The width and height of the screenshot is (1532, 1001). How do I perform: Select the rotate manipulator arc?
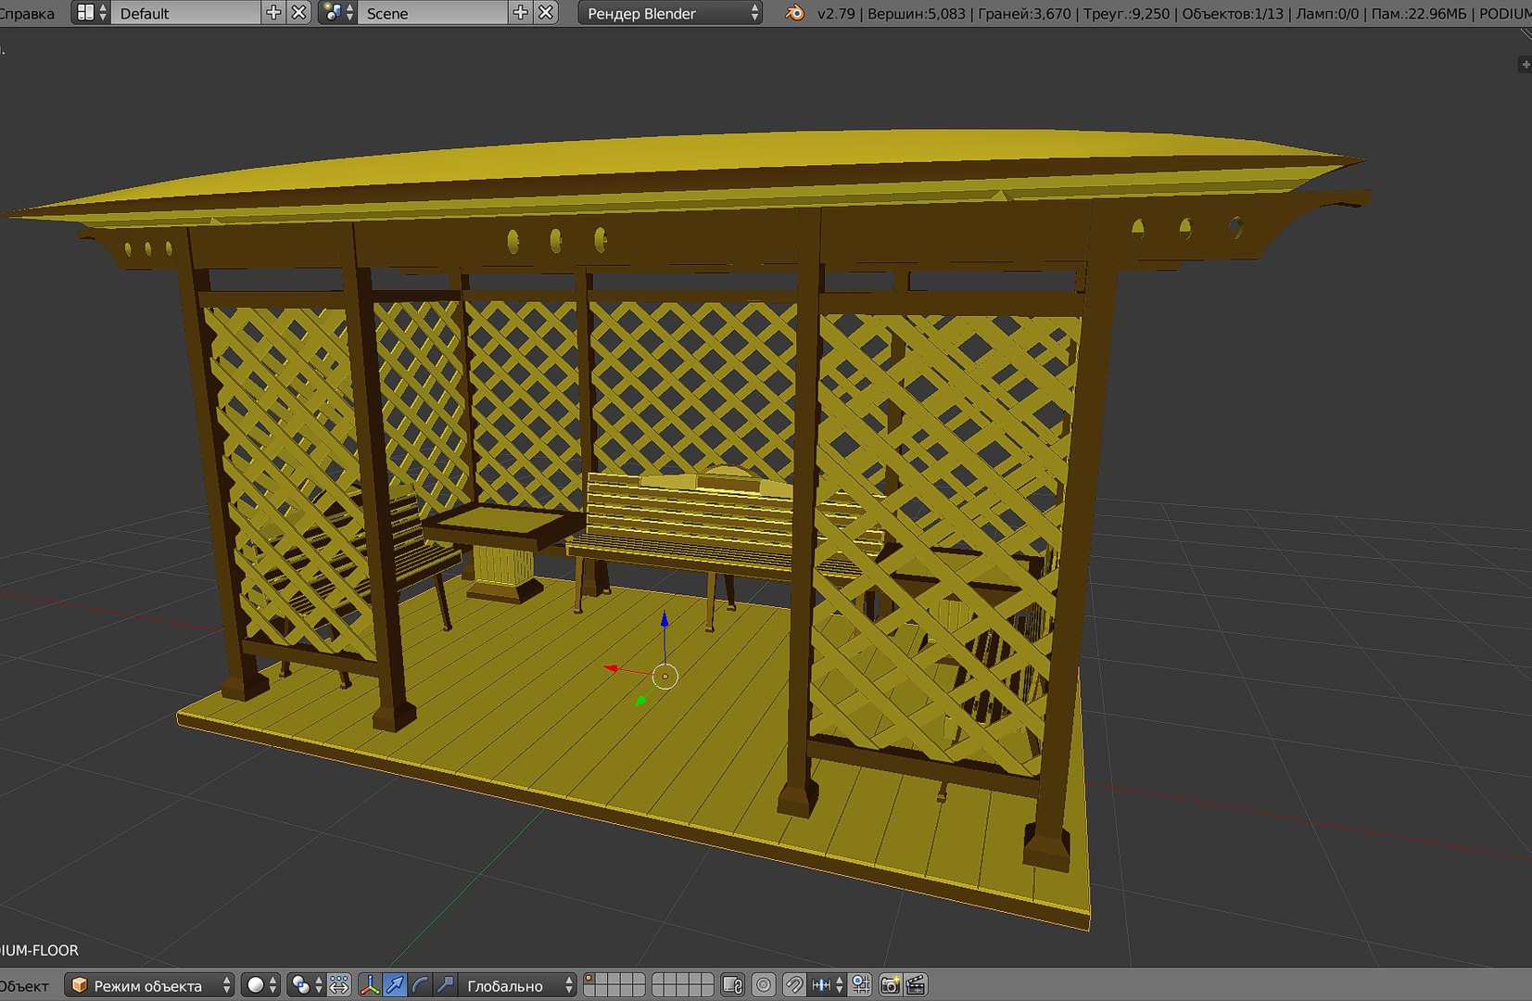(x=420, y=985)
